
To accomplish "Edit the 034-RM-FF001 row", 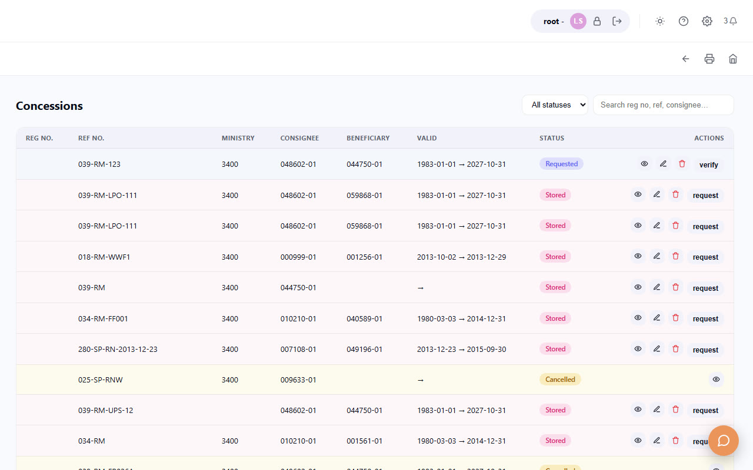I will click(657, 318).
